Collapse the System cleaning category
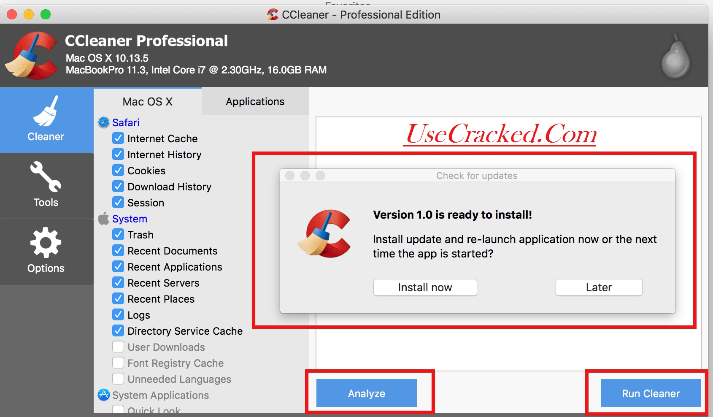Screen dimensions: 713x417 click(130, 219)
